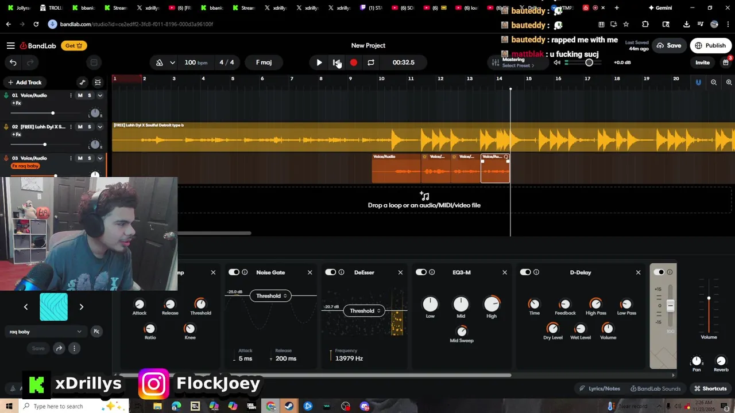Expand track 02 options chevron

(100, 127)
